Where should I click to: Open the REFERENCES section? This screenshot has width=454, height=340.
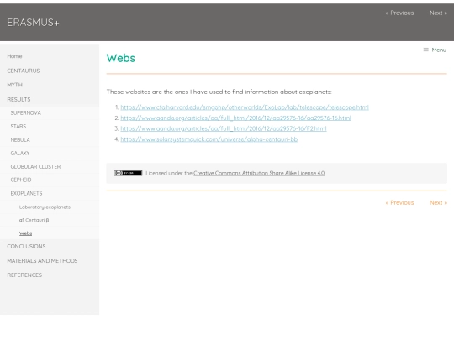tap(24, 275)
